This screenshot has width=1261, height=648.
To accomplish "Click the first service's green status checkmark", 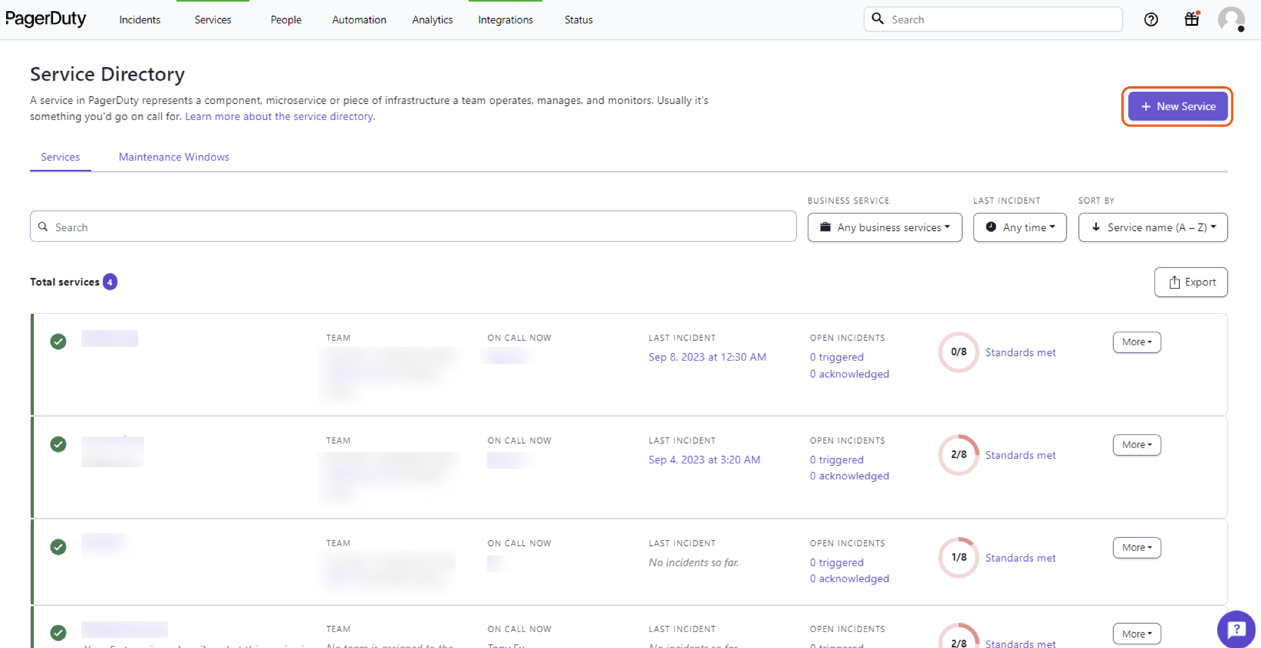I will click(58, 342).
